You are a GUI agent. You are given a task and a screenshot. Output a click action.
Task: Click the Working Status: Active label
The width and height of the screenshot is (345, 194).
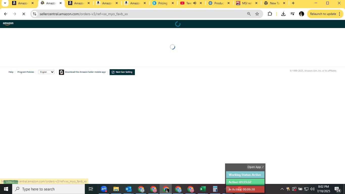pos(245,175)
